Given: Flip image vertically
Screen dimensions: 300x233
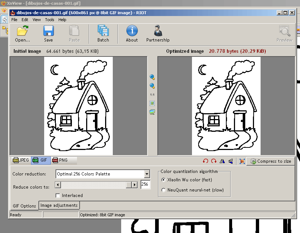Looking at the screenshot, I should 231,161.
